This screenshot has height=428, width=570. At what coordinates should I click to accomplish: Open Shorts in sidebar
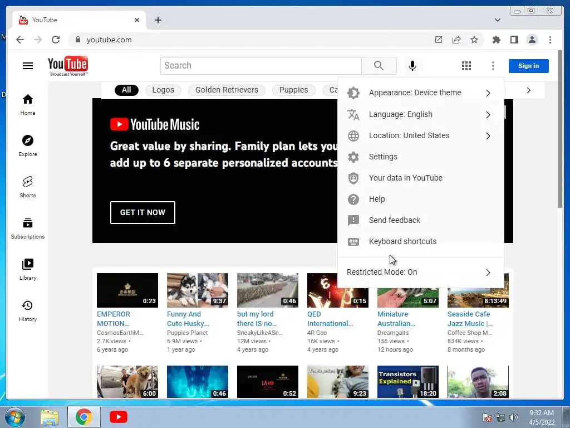pyautogui.click(x=28, y=187)
